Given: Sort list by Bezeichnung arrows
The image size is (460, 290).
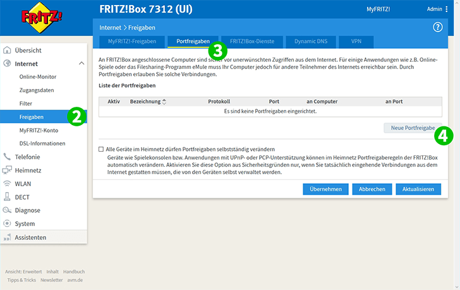Looking at the screenshot, I should pyautogui.click(x=164, y=102).
